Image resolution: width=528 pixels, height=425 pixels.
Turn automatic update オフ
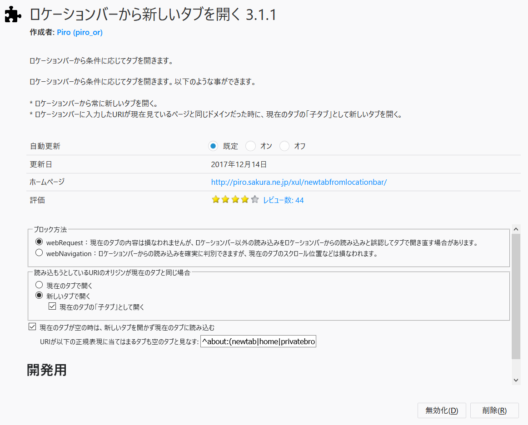[x=284, y=146]
